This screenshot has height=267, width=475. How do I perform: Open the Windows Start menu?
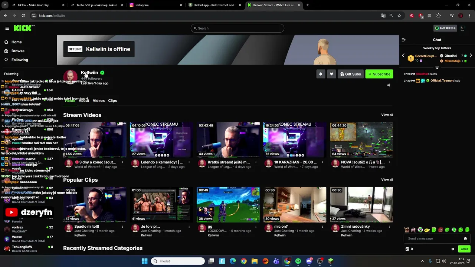[x=144, y=261]
